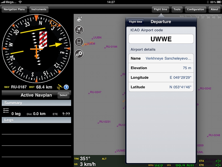The width and height of the screenshot is (222, 167).
Task: Open the Instruments menu
Action: coord(39,9)
